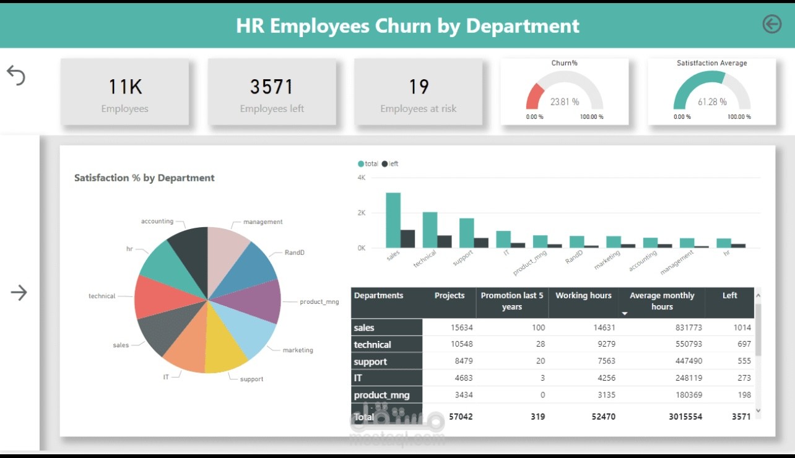Sort by Average monthly hours column arrow
This screenshot has width=795, height=458.
click(625, 314)
